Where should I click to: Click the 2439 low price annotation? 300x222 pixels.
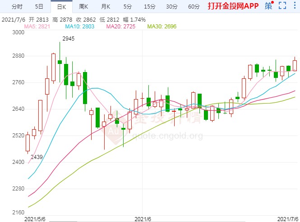click(37, 157)
